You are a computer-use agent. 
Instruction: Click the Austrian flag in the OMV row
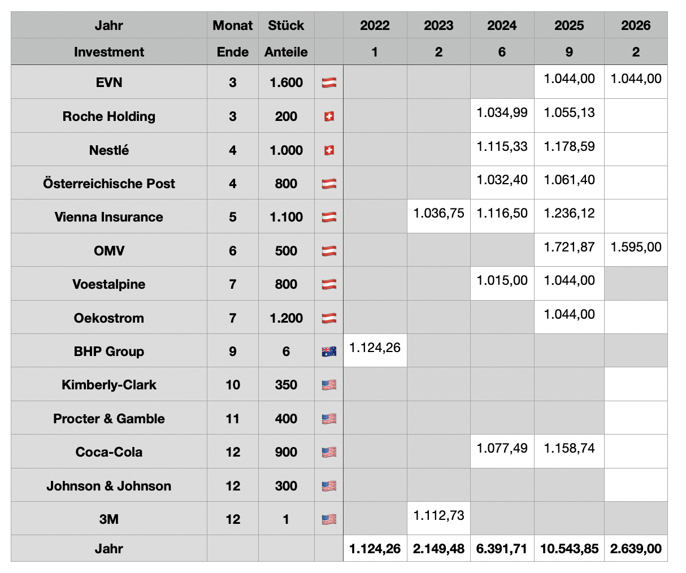(329, 251)
